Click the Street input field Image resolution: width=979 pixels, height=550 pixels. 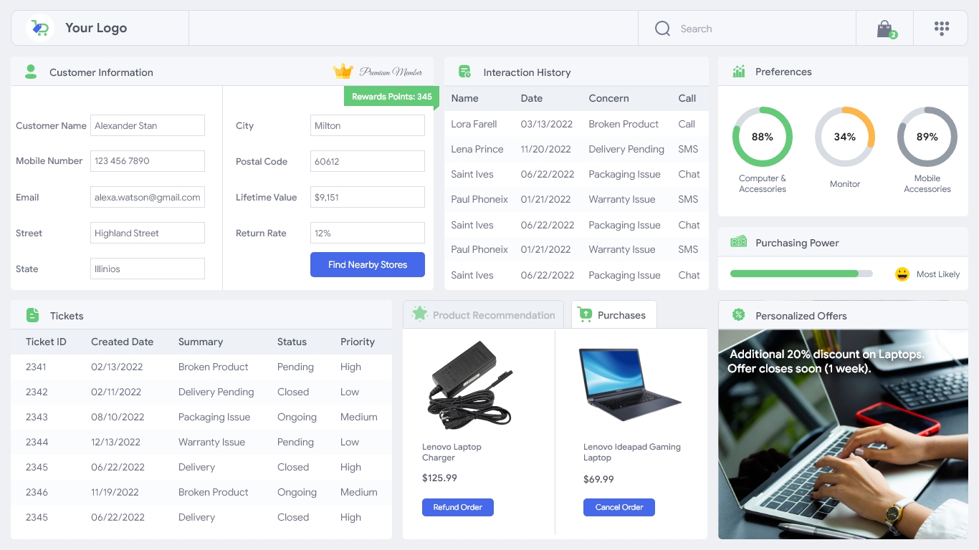(x=148, y=233)
